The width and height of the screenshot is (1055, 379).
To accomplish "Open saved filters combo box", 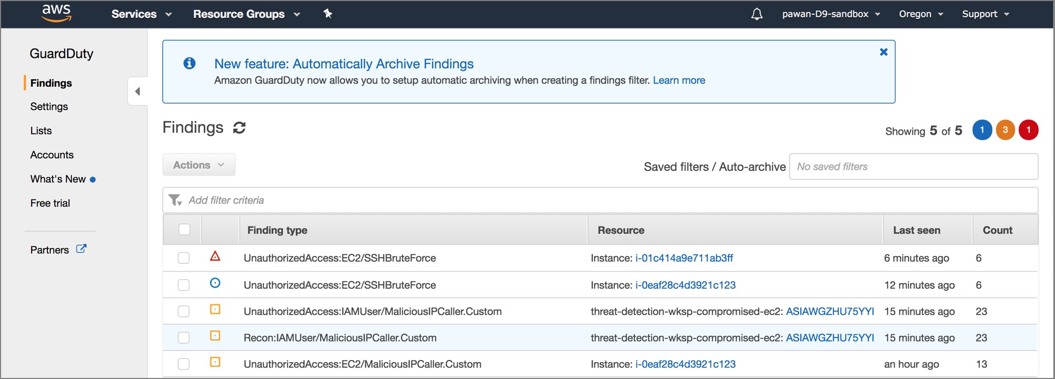I will coord(913,167).
